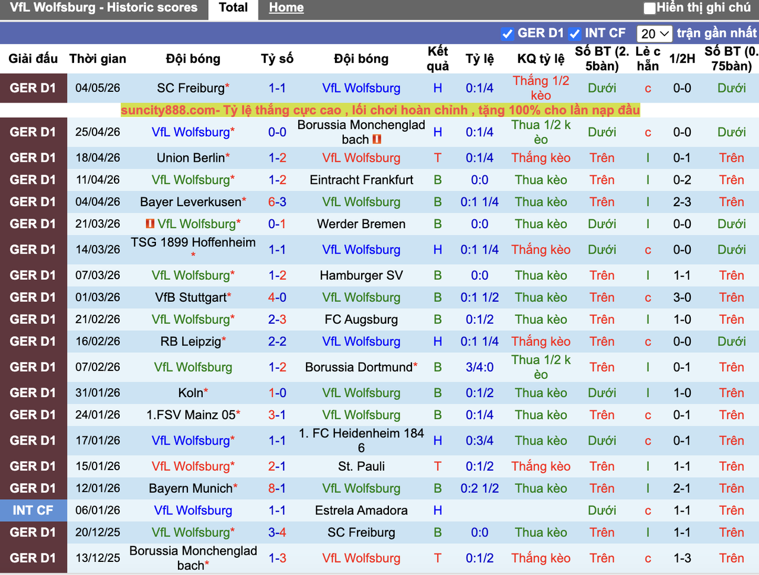Uncheck the INT CF filter checkbox

click(575, 33)
